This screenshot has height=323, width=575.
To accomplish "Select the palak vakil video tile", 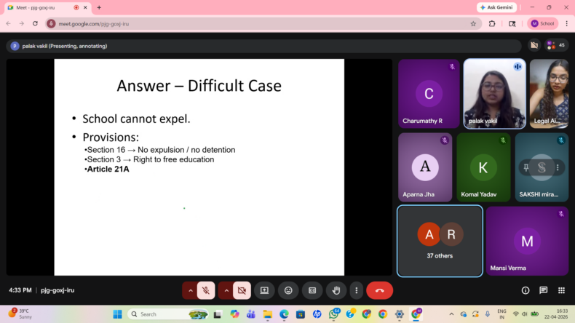I will point(494,94).
